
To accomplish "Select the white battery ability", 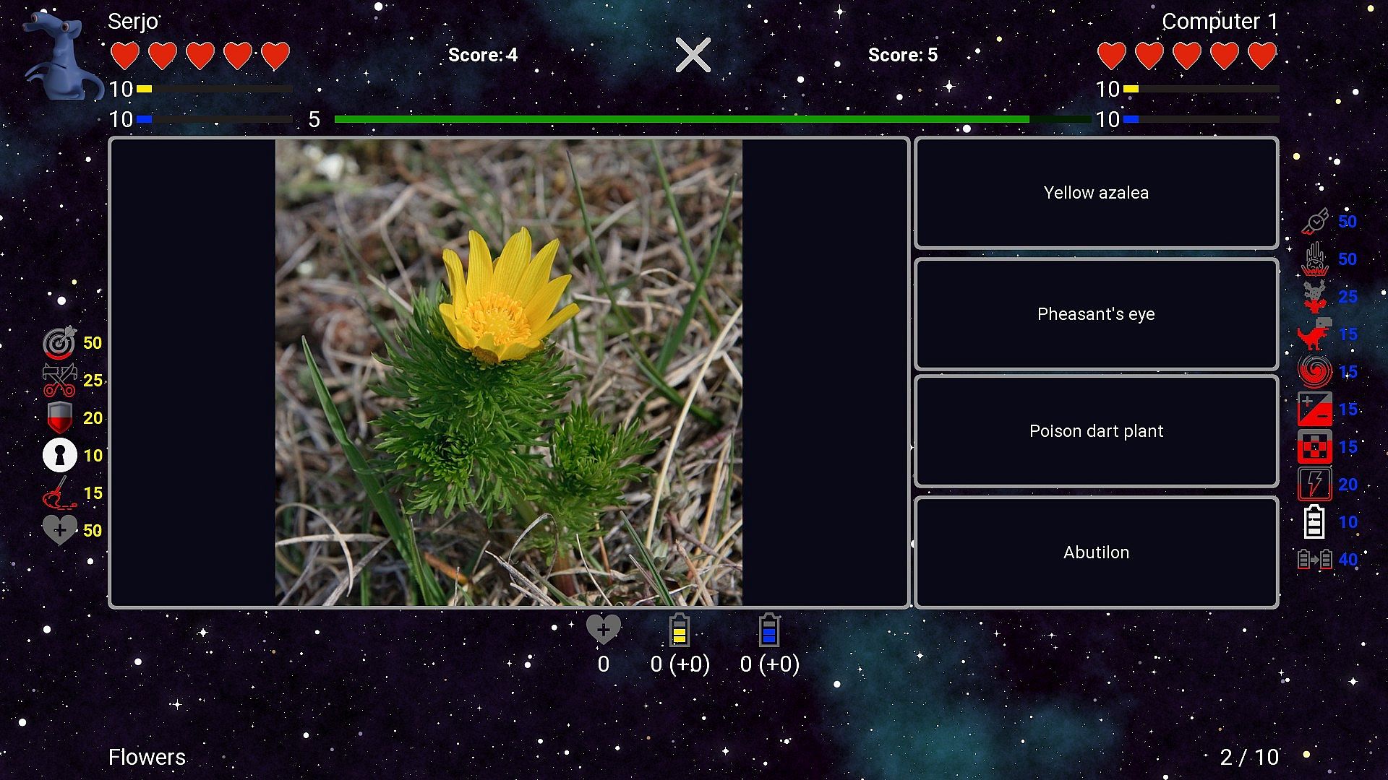I will [1315, 522].
